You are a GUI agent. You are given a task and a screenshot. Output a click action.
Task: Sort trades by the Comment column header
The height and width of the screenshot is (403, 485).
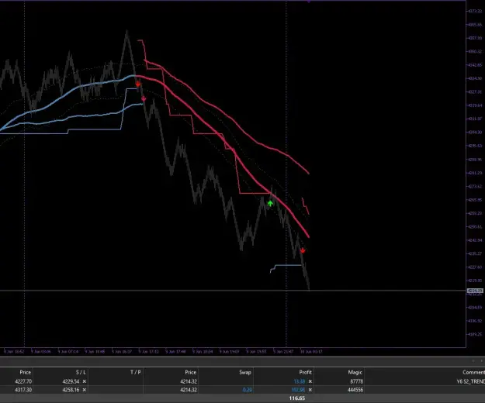click(473, 373)
